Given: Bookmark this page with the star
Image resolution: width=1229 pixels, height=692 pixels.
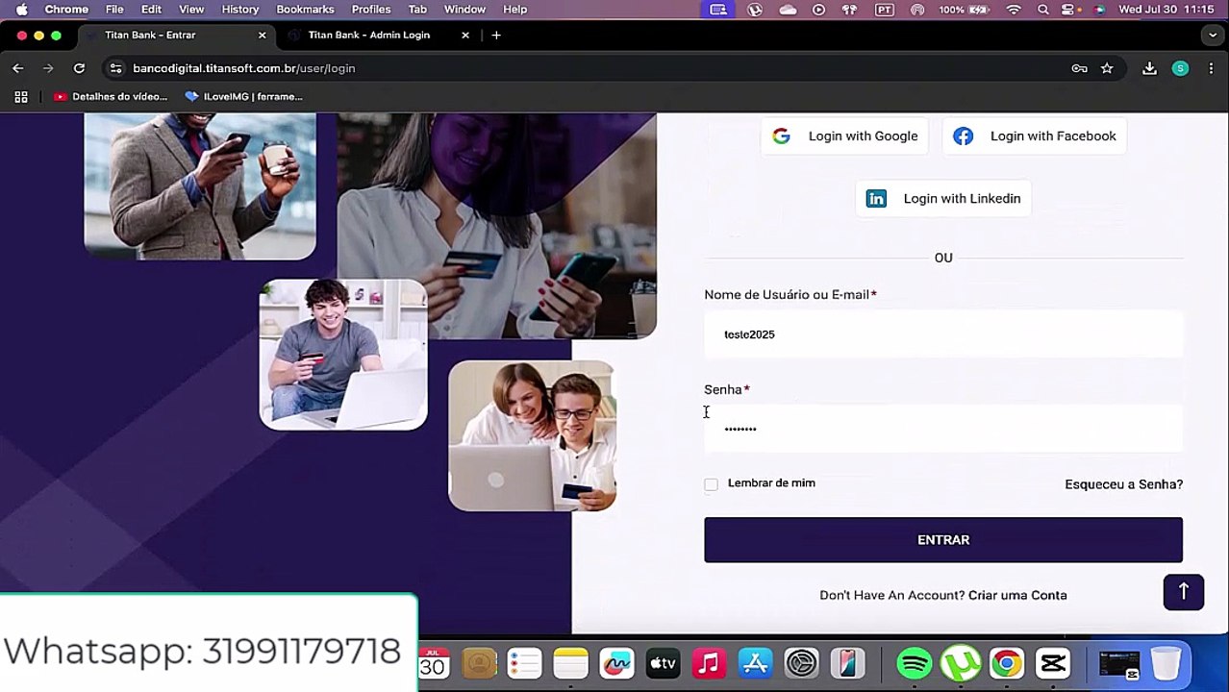Looking at the screenshot, I should (1107, 68).
